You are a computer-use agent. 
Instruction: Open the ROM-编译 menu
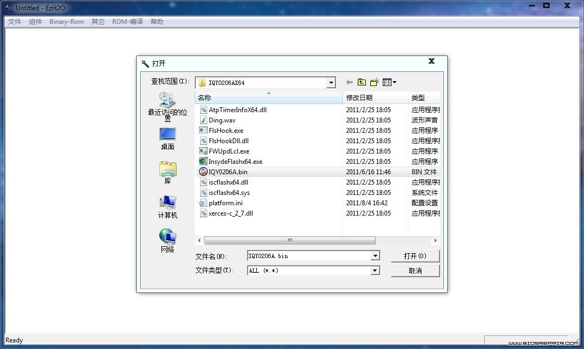pyautogui.click(x=128, y=22)
